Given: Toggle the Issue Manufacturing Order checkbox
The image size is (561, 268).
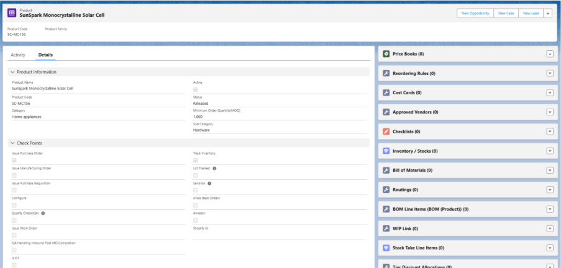Looking at the screenshot, I should coord(14,175).
